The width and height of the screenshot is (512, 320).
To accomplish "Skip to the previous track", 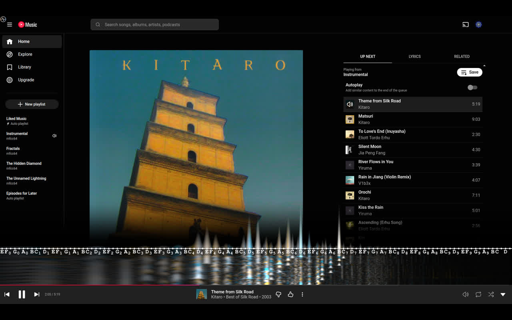I will 7,294.
